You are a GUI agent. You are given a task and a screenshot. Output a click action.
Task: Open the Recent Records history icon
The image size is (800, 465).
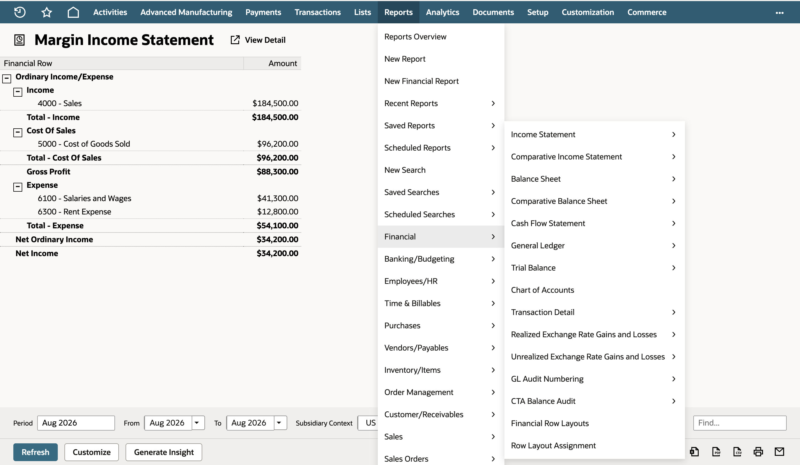pyautogui.click(x=20, y=12)
